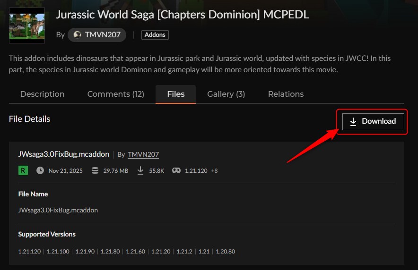Click the download count icon
Screen dimensions: 418x270
pos(140,170)
